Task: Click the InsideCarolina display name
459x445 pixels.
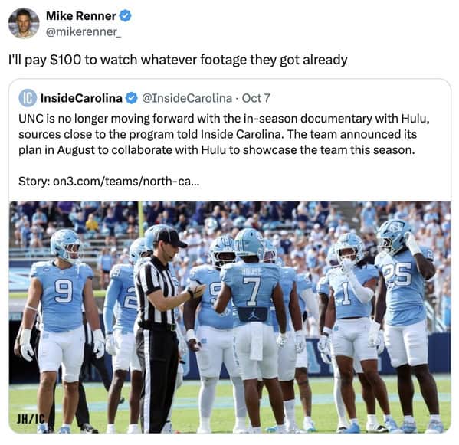Action: click(x=81, y=98)
